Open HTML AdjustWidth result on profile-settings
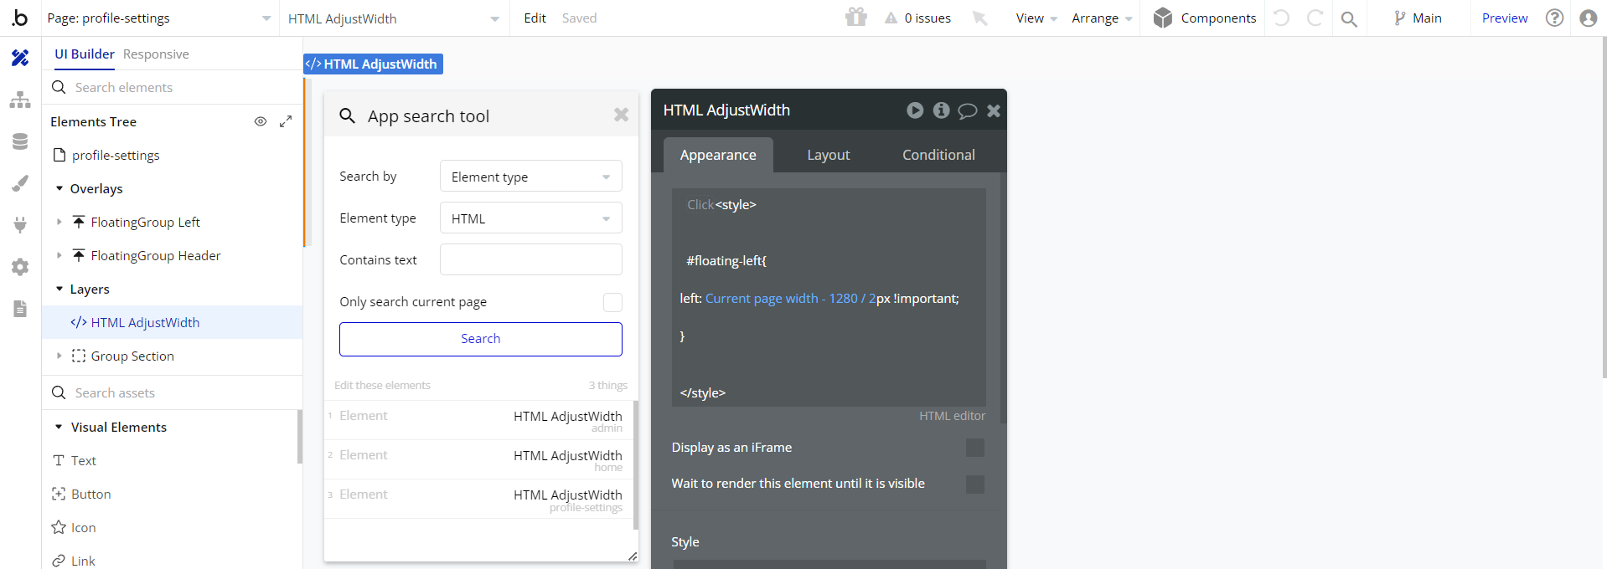This screenshot has width=1607, height=569. tap(478, 499)
